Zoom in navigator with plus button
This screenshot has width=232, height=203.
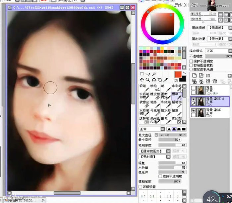(226, 15)
